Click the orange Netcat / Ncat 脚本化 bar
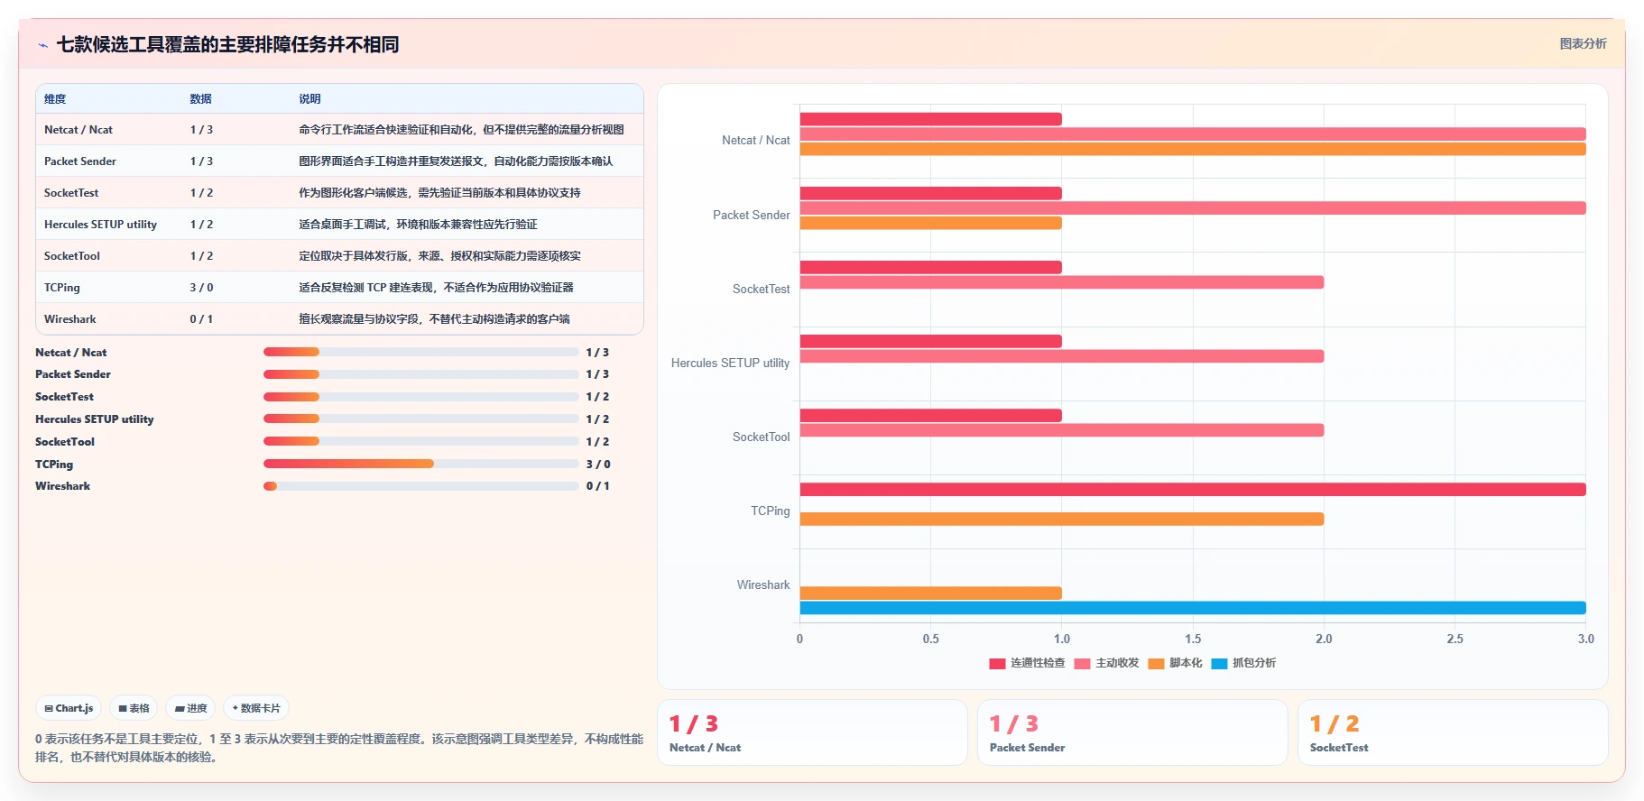Image resolution: width=1644 pixels, height=801 pixels. coord(1193,149)
